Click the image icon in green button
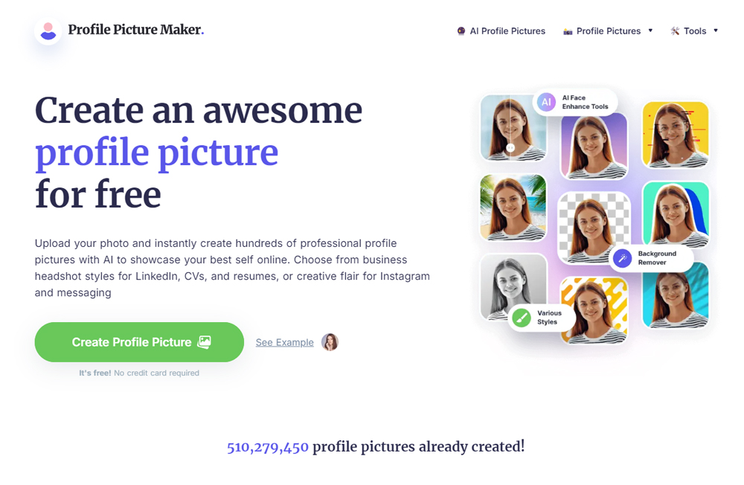The height and width of the screenshot is (485, 744). (204, 342)
